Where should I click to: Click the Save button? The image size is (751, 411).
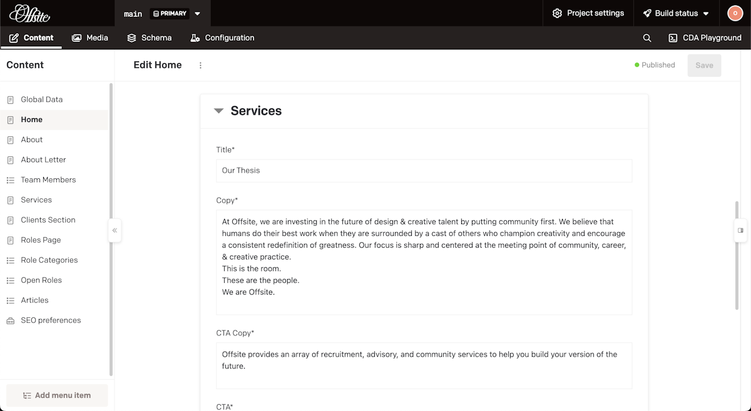(704, 65)
